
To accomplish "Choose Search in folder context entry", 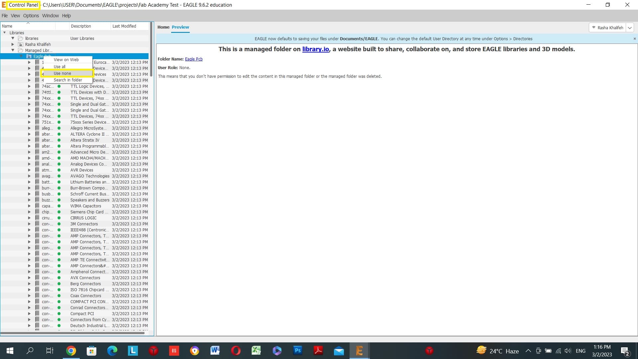I will point(68,80).
